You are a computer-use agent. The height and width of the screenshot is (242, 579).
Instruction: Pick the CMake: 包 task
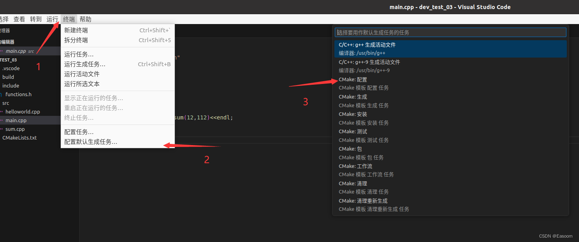coord(451,153)
